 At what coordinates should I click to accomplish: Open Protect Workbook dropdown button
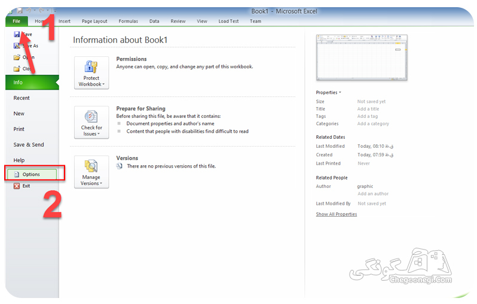pos(91,73)
